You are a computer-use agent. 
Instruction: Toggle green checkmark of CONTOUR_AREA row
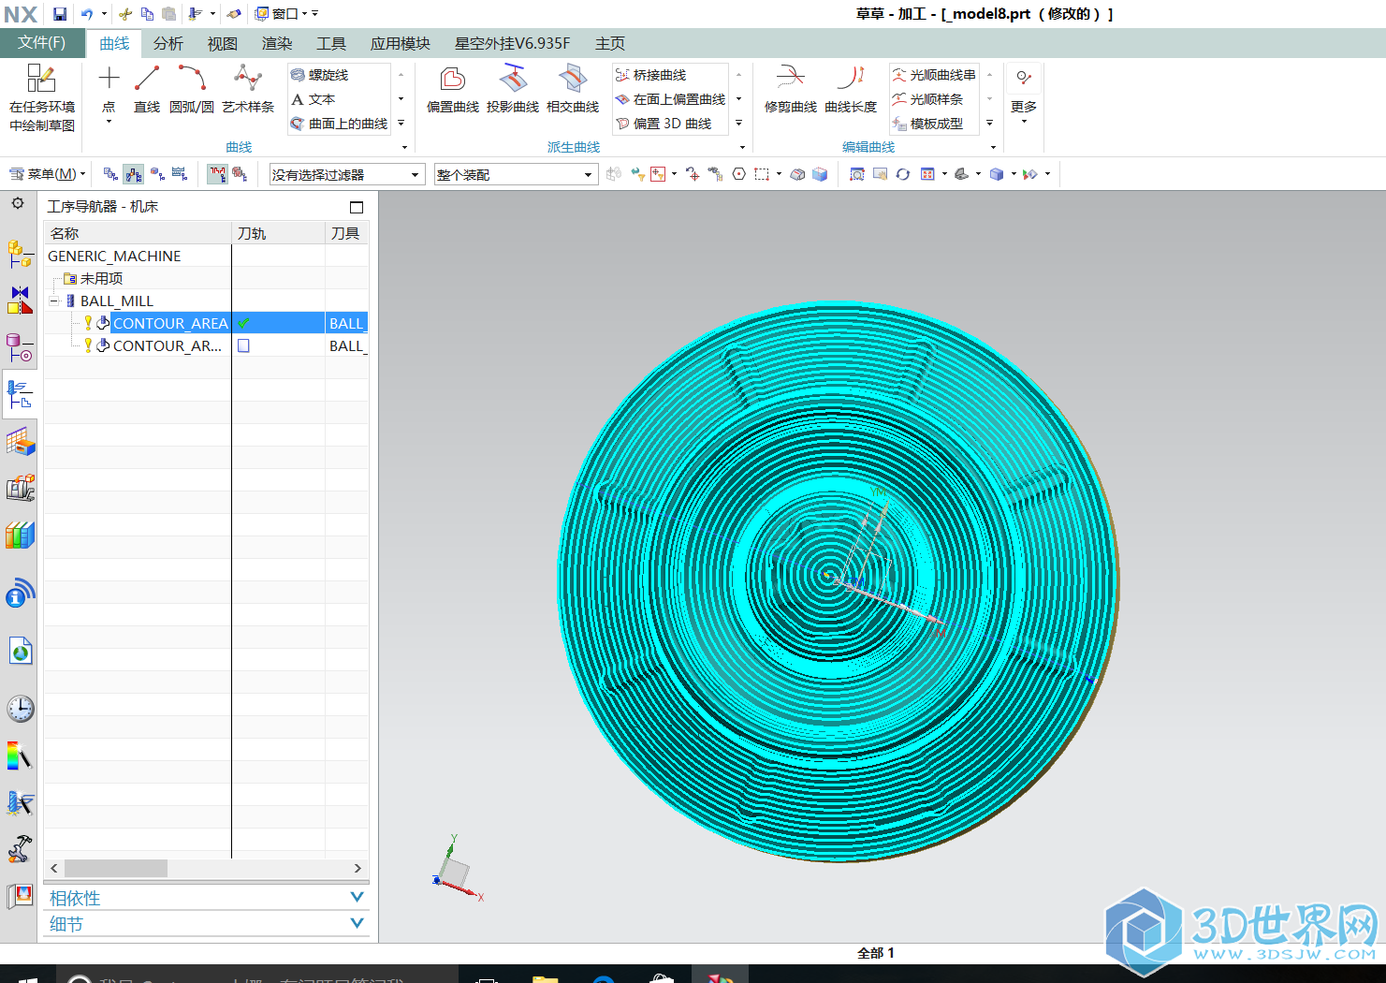click(243, 323)
